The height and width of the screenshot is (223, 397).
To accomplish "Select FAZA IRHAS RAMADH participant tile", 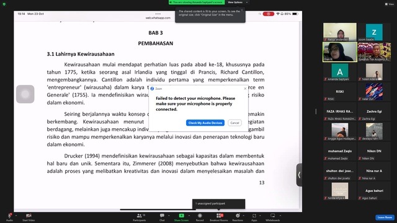I will (340, 111).
